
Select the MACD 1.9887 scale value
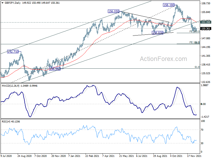click(205, 85)
